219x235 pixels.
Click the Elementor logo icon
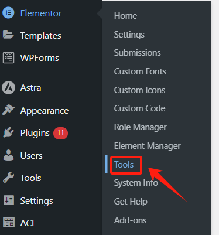coord(8,13)
